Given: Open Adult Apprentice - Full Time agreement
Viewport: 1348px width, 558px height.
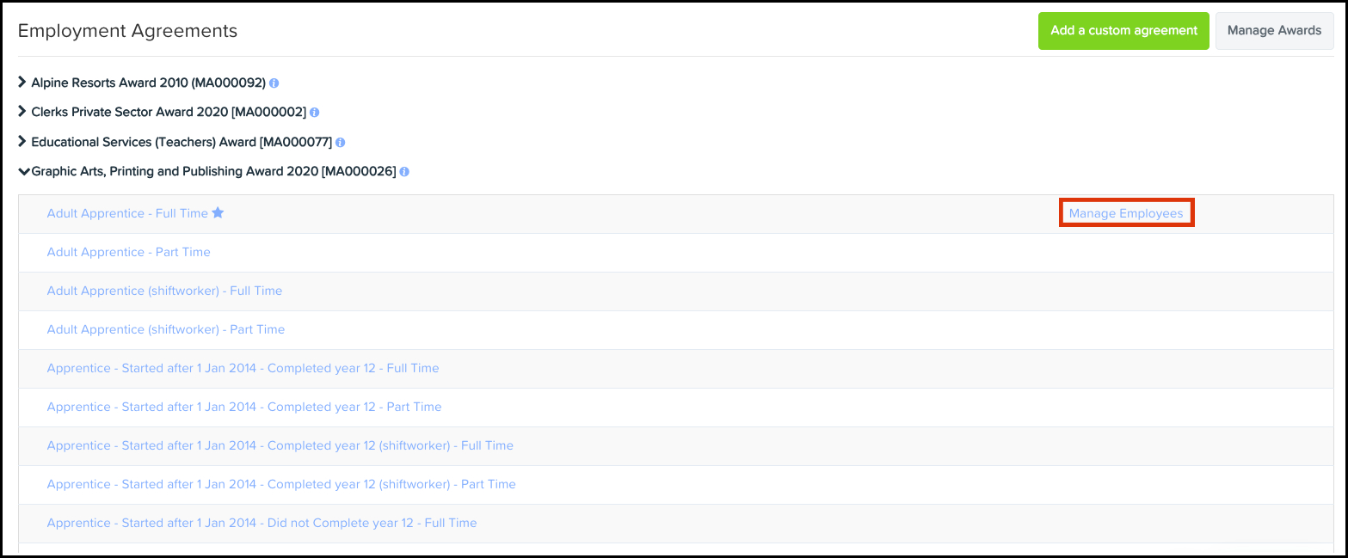Looking at the screenshot, I should 126,213.
